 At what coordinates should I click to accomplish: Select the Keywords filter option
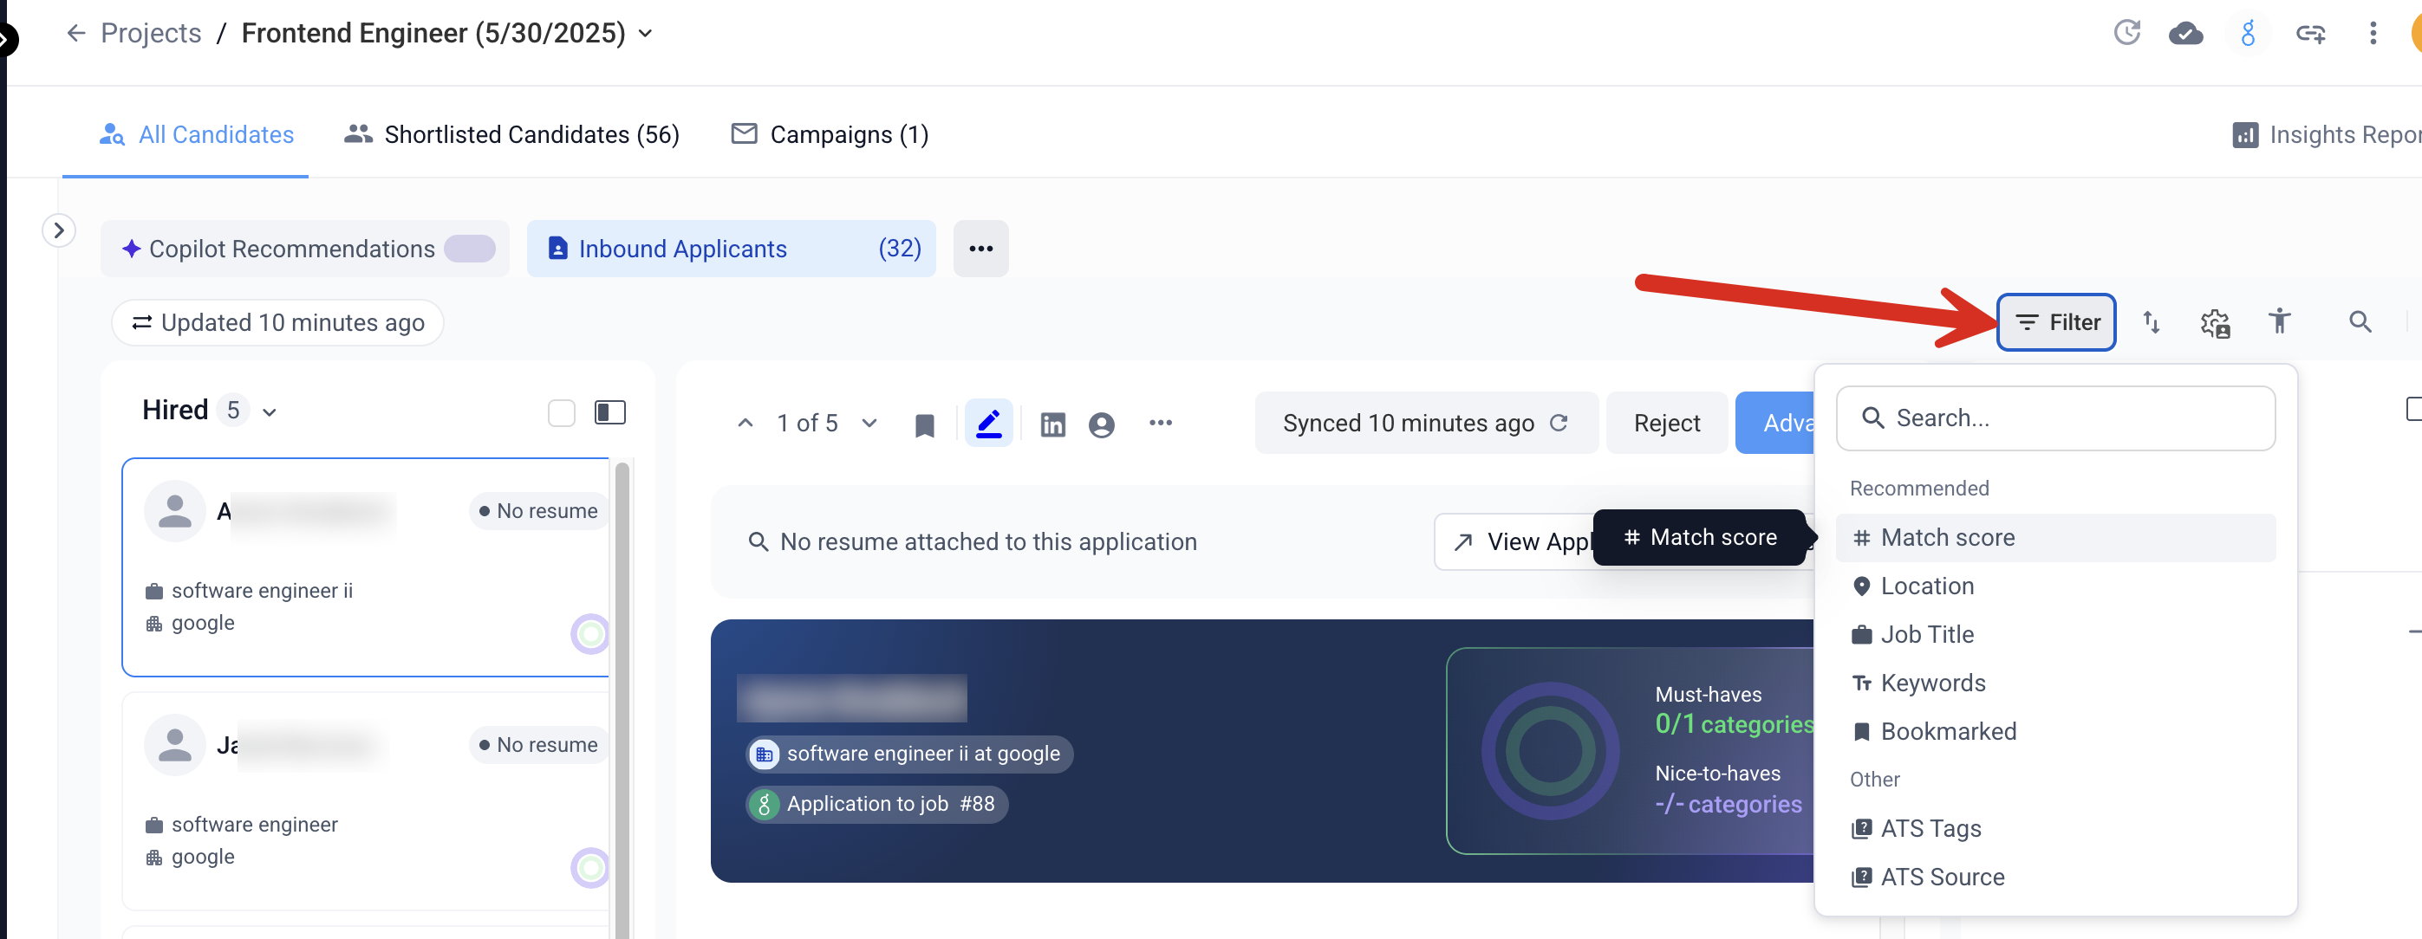(x=2055, y=683)
